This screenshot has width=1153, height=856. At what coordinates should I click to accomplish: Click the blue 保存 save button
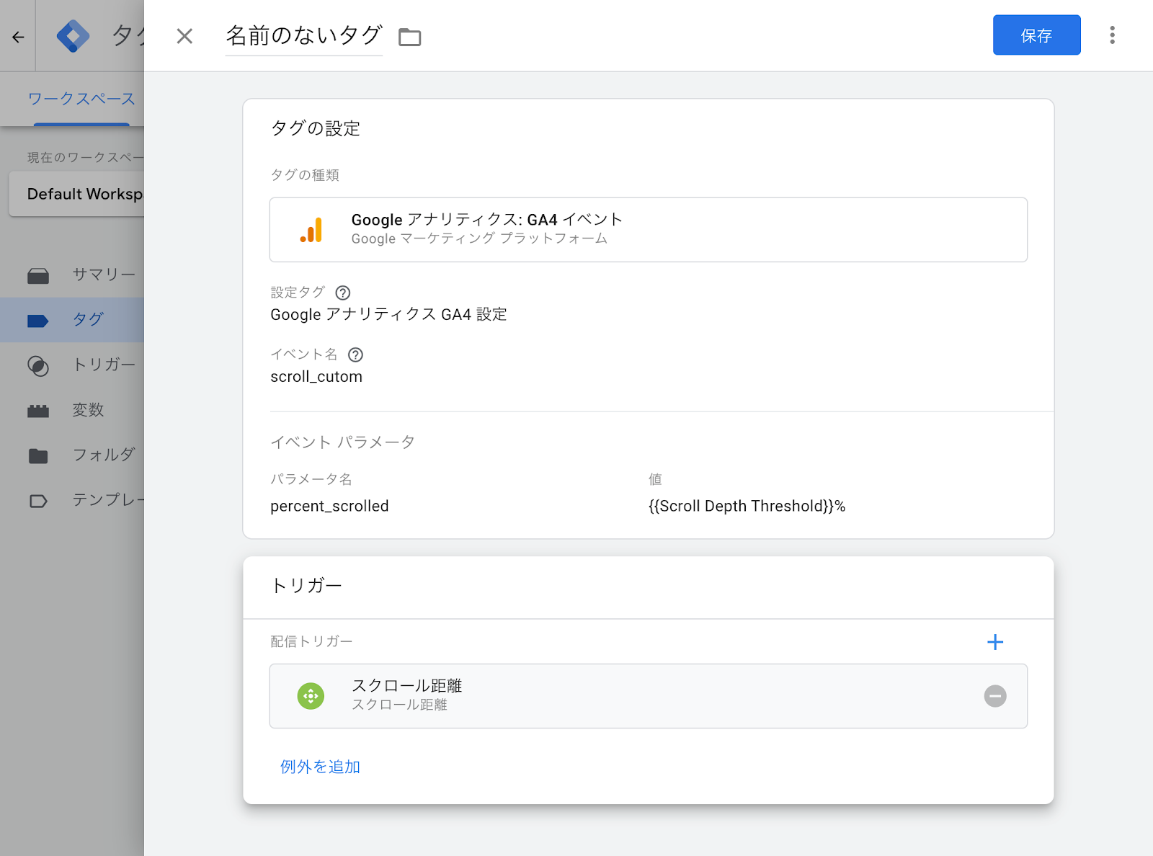1036,35
